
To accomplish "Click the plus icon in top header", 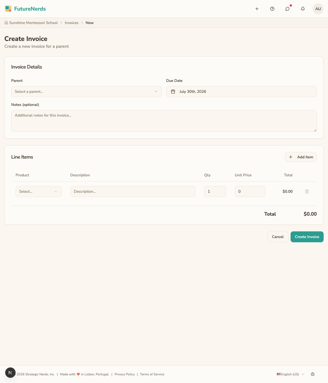I will [257, 9].
